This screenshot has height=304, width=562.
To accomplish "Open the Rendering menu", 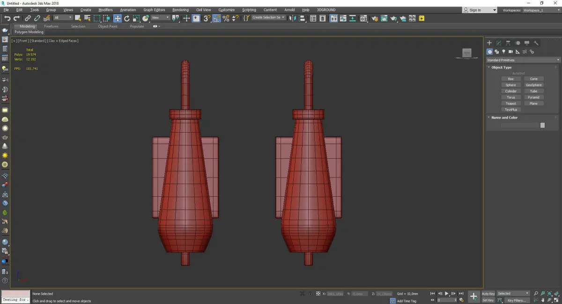I will [180, 10].
